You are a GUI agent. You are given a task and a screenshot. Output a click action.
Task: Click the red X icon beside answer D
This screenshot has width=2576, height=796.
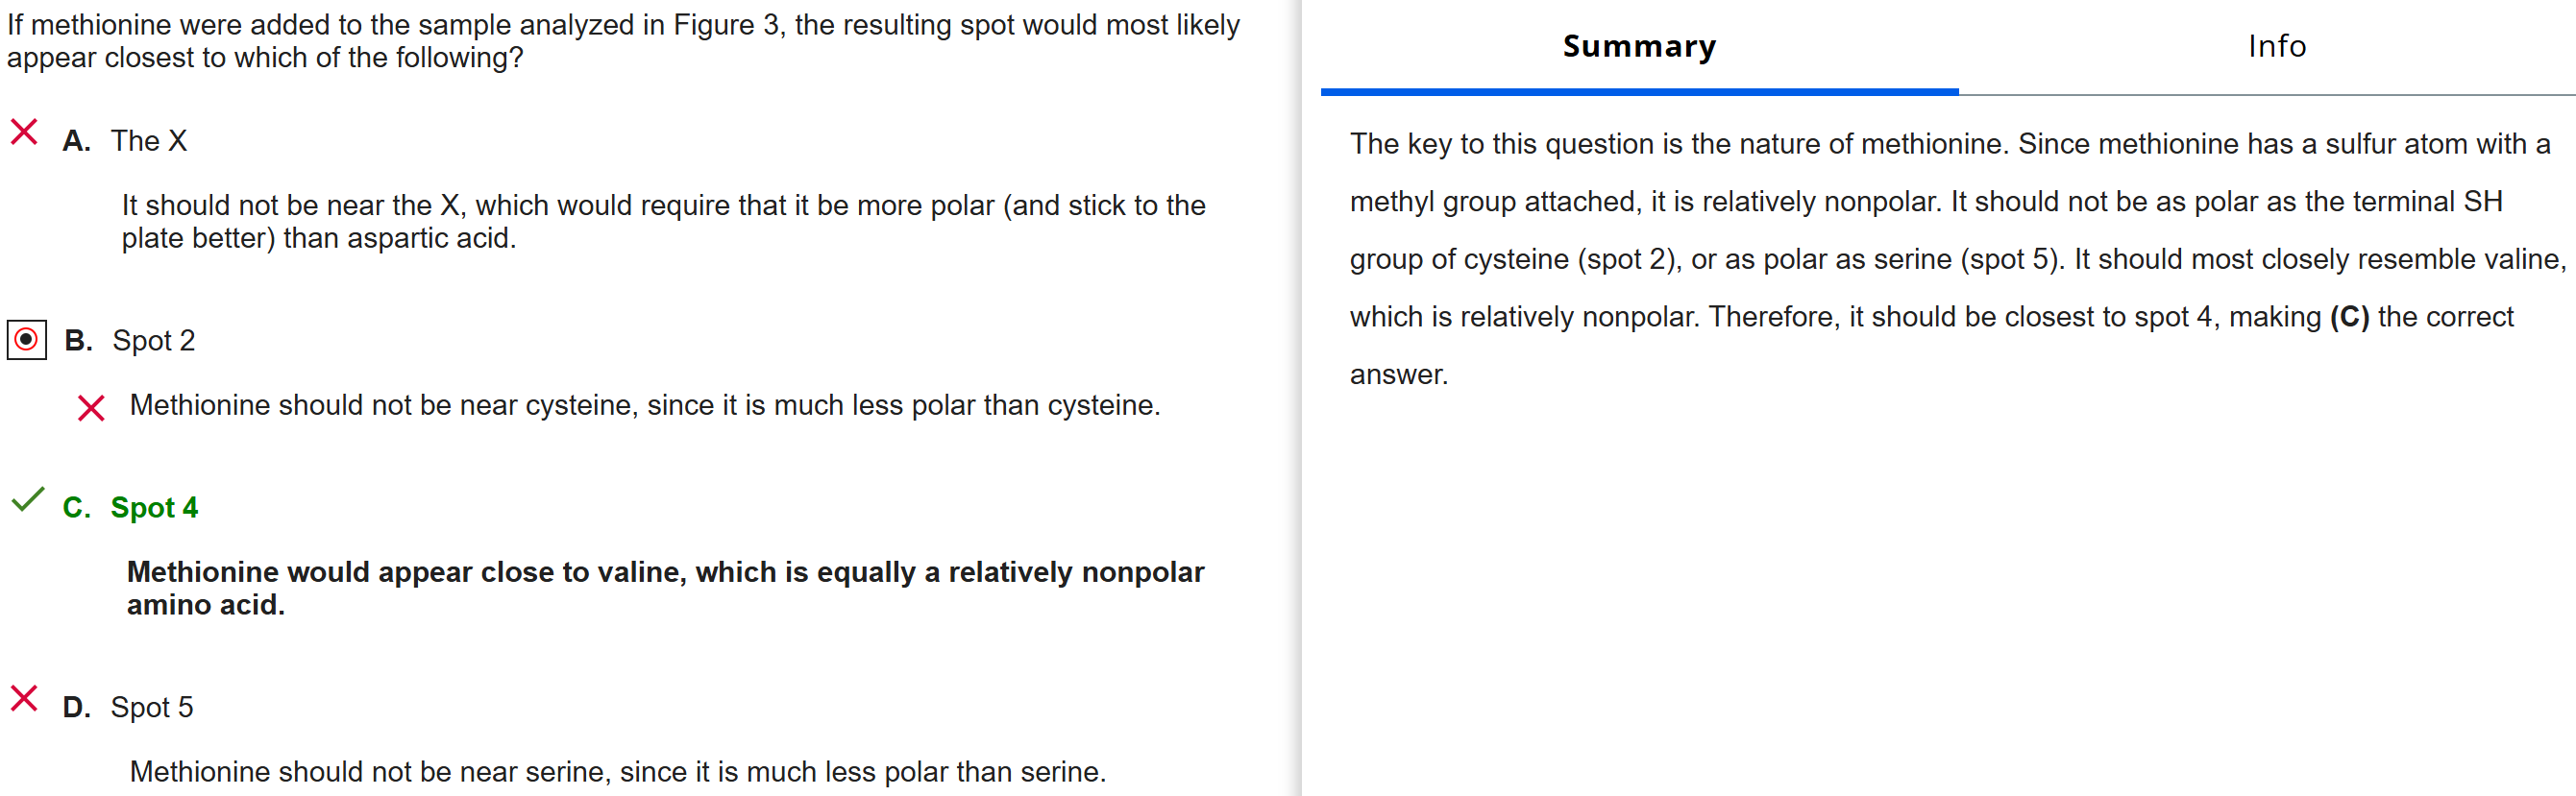pyautogui.click(x=24, y=698)
